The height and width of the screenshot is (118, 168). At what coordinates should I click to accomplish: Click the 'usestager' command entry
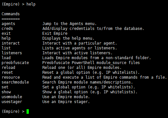(12, 102)
